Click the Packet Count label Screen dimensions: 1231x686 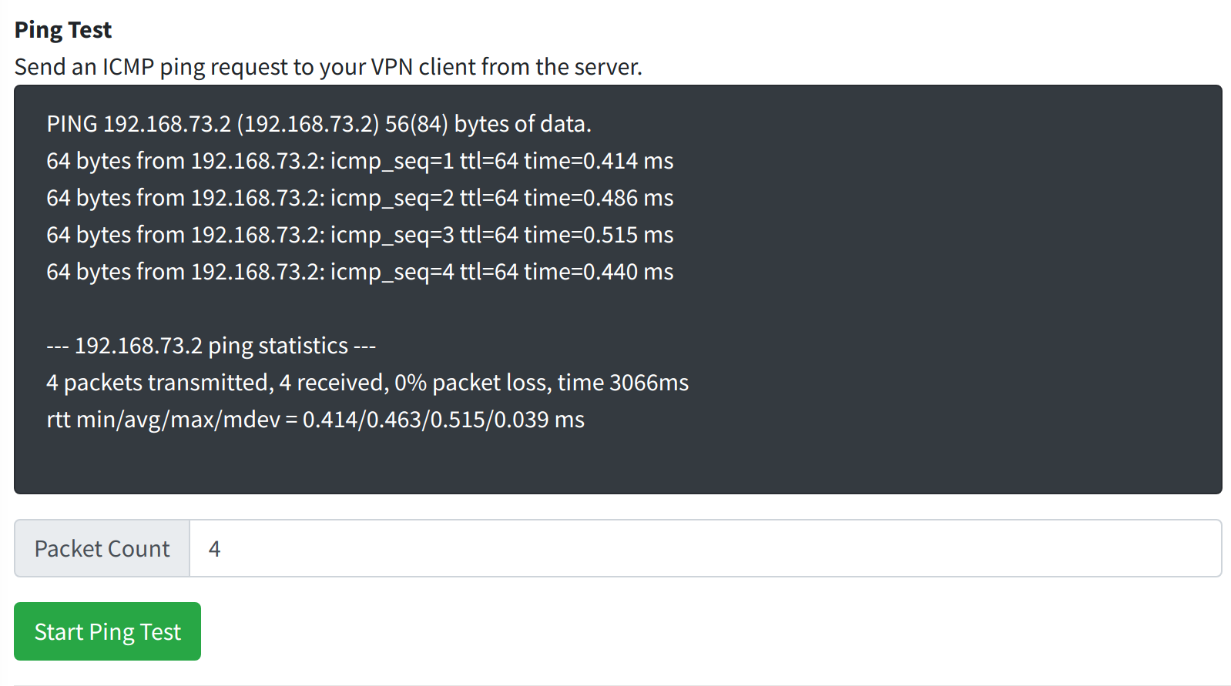(101, 548)
